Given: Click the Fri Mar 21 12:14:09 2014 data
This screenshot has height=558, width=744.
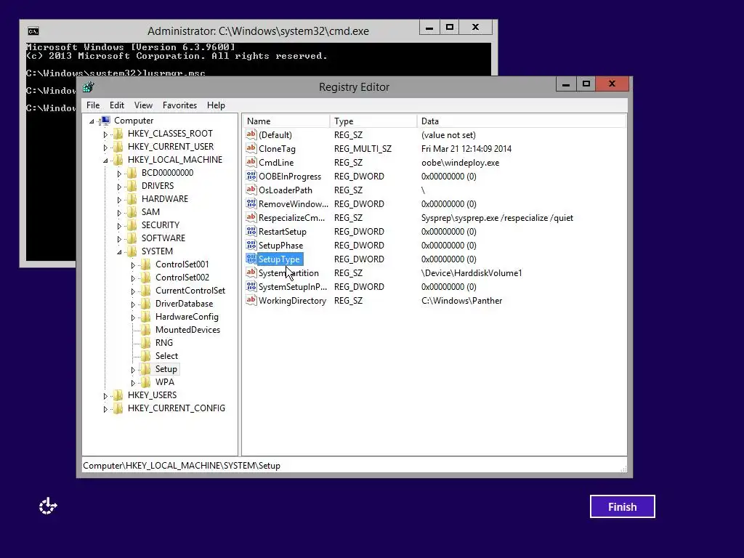Looking at the screenshot, I should 466,149.
